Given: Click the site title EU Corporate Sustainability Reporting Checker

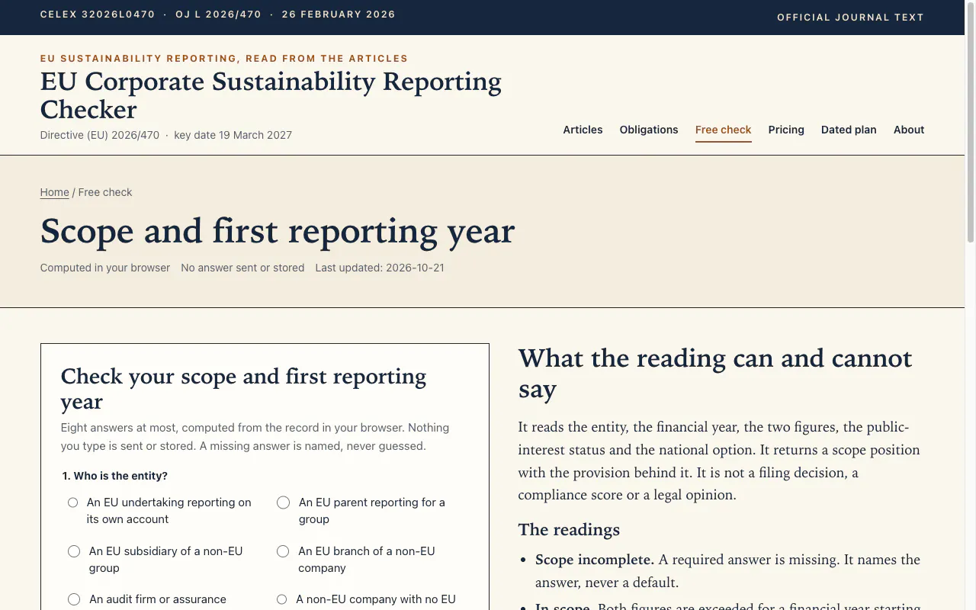Looking at the screenshot, I should point(271,95).
